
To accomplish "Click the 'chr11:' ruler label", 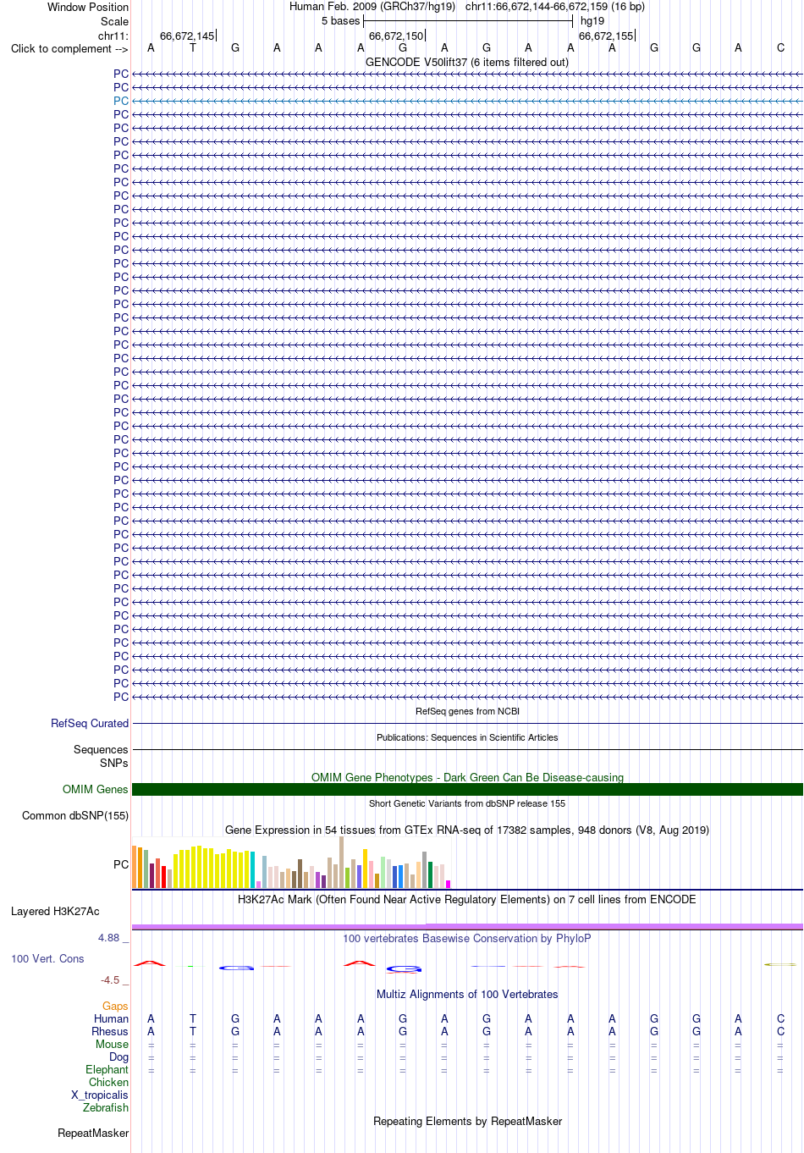I will tap(113, 36).
